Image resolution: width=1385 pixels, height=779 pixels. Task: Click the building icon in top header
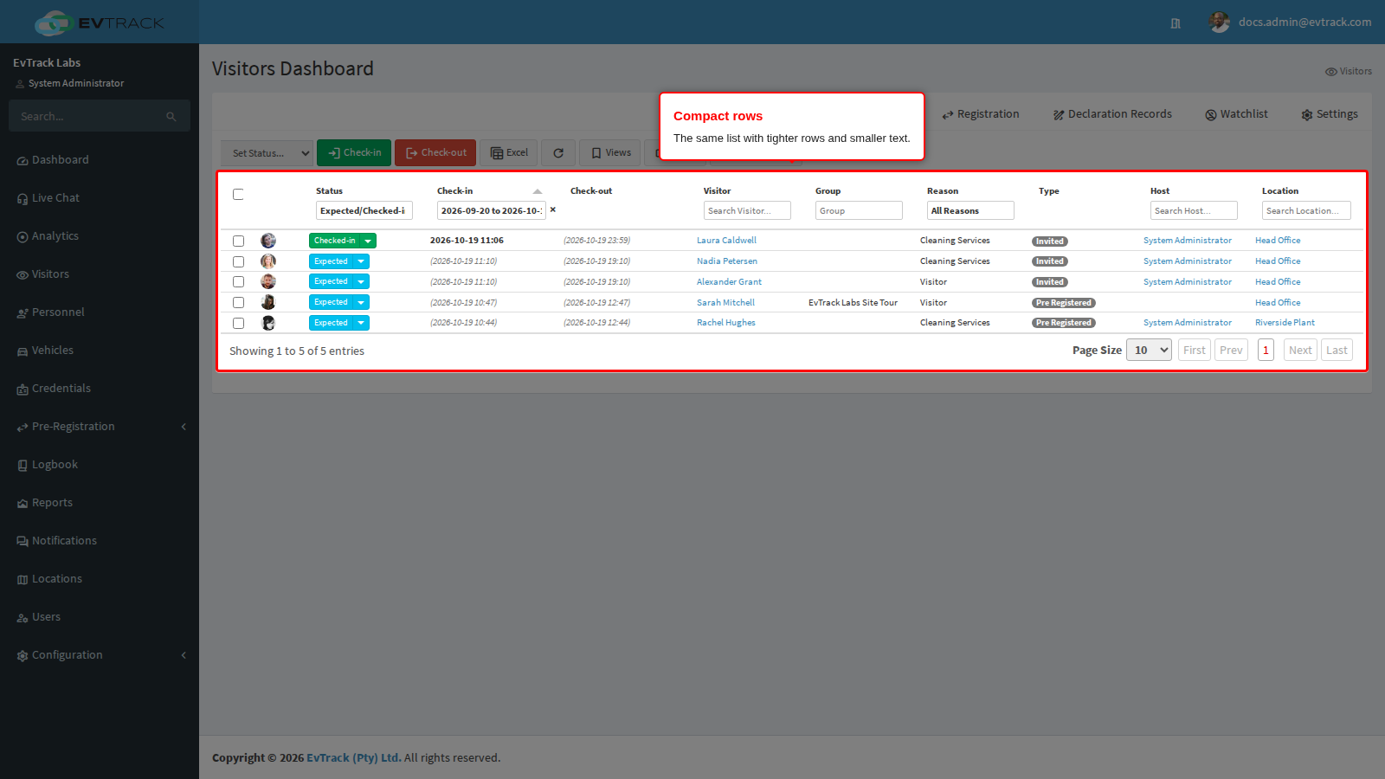pos(1176,23)
